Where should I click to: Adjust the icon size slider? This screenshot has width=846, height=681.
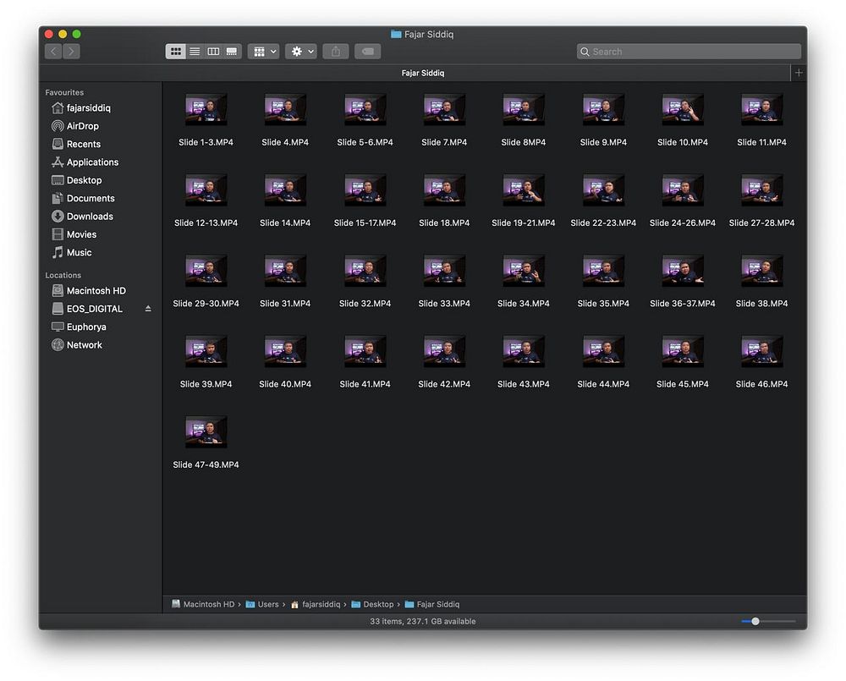click(x=755, y=621)
